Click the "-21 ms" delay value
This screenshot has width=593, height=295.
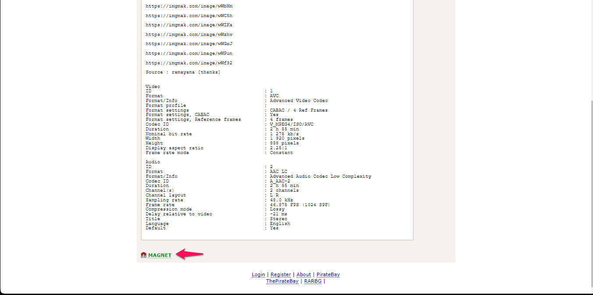coord(279,214)
